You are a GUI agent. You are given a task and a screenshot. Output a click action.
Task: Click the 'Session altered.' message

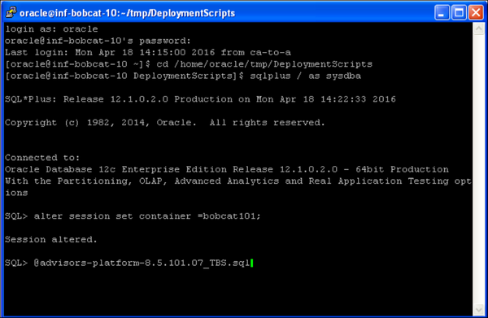coord(51,240)
